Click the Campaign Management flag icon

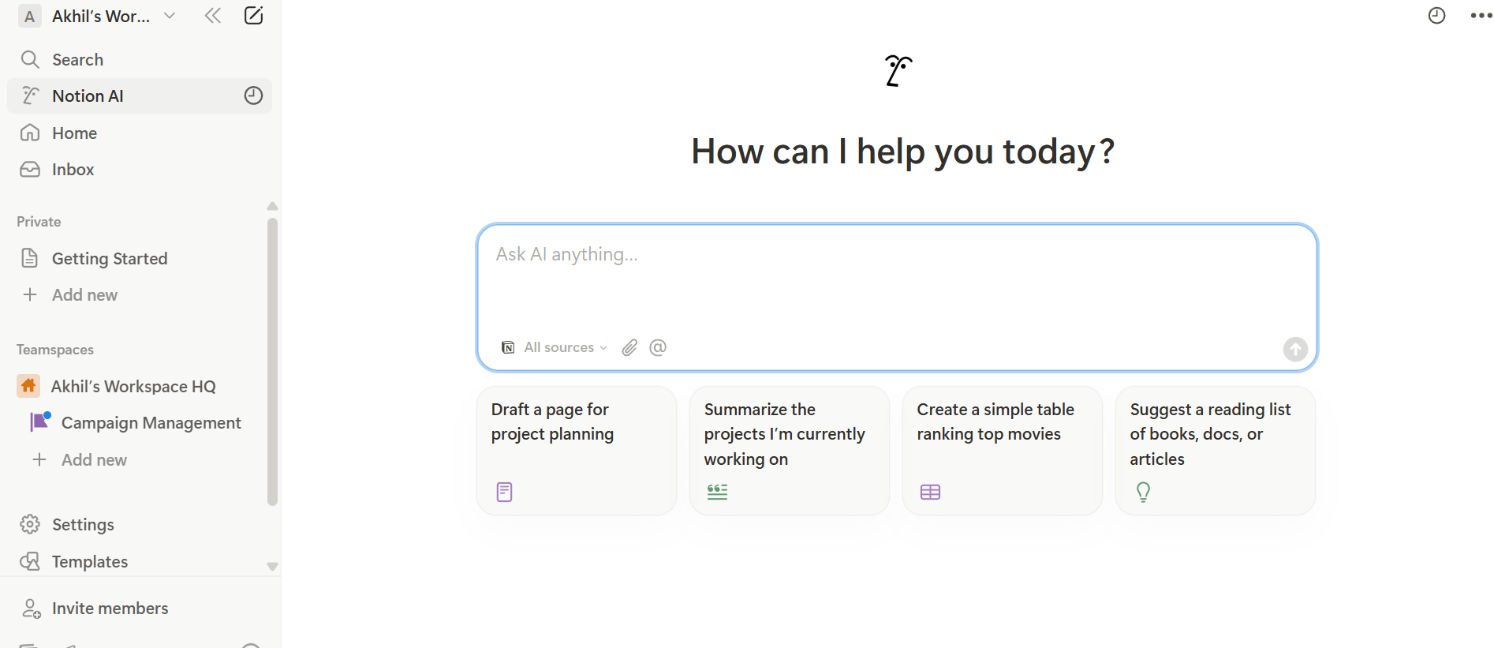tap(39, 422)
